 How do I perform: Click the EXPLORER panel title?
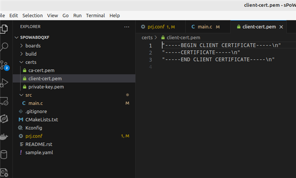(30, 27)
